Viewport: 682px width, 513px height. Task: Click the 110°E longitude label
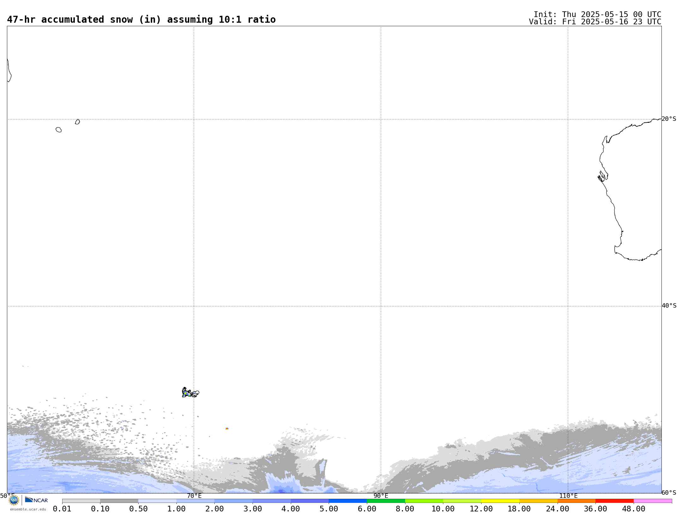tap(568, 496)
